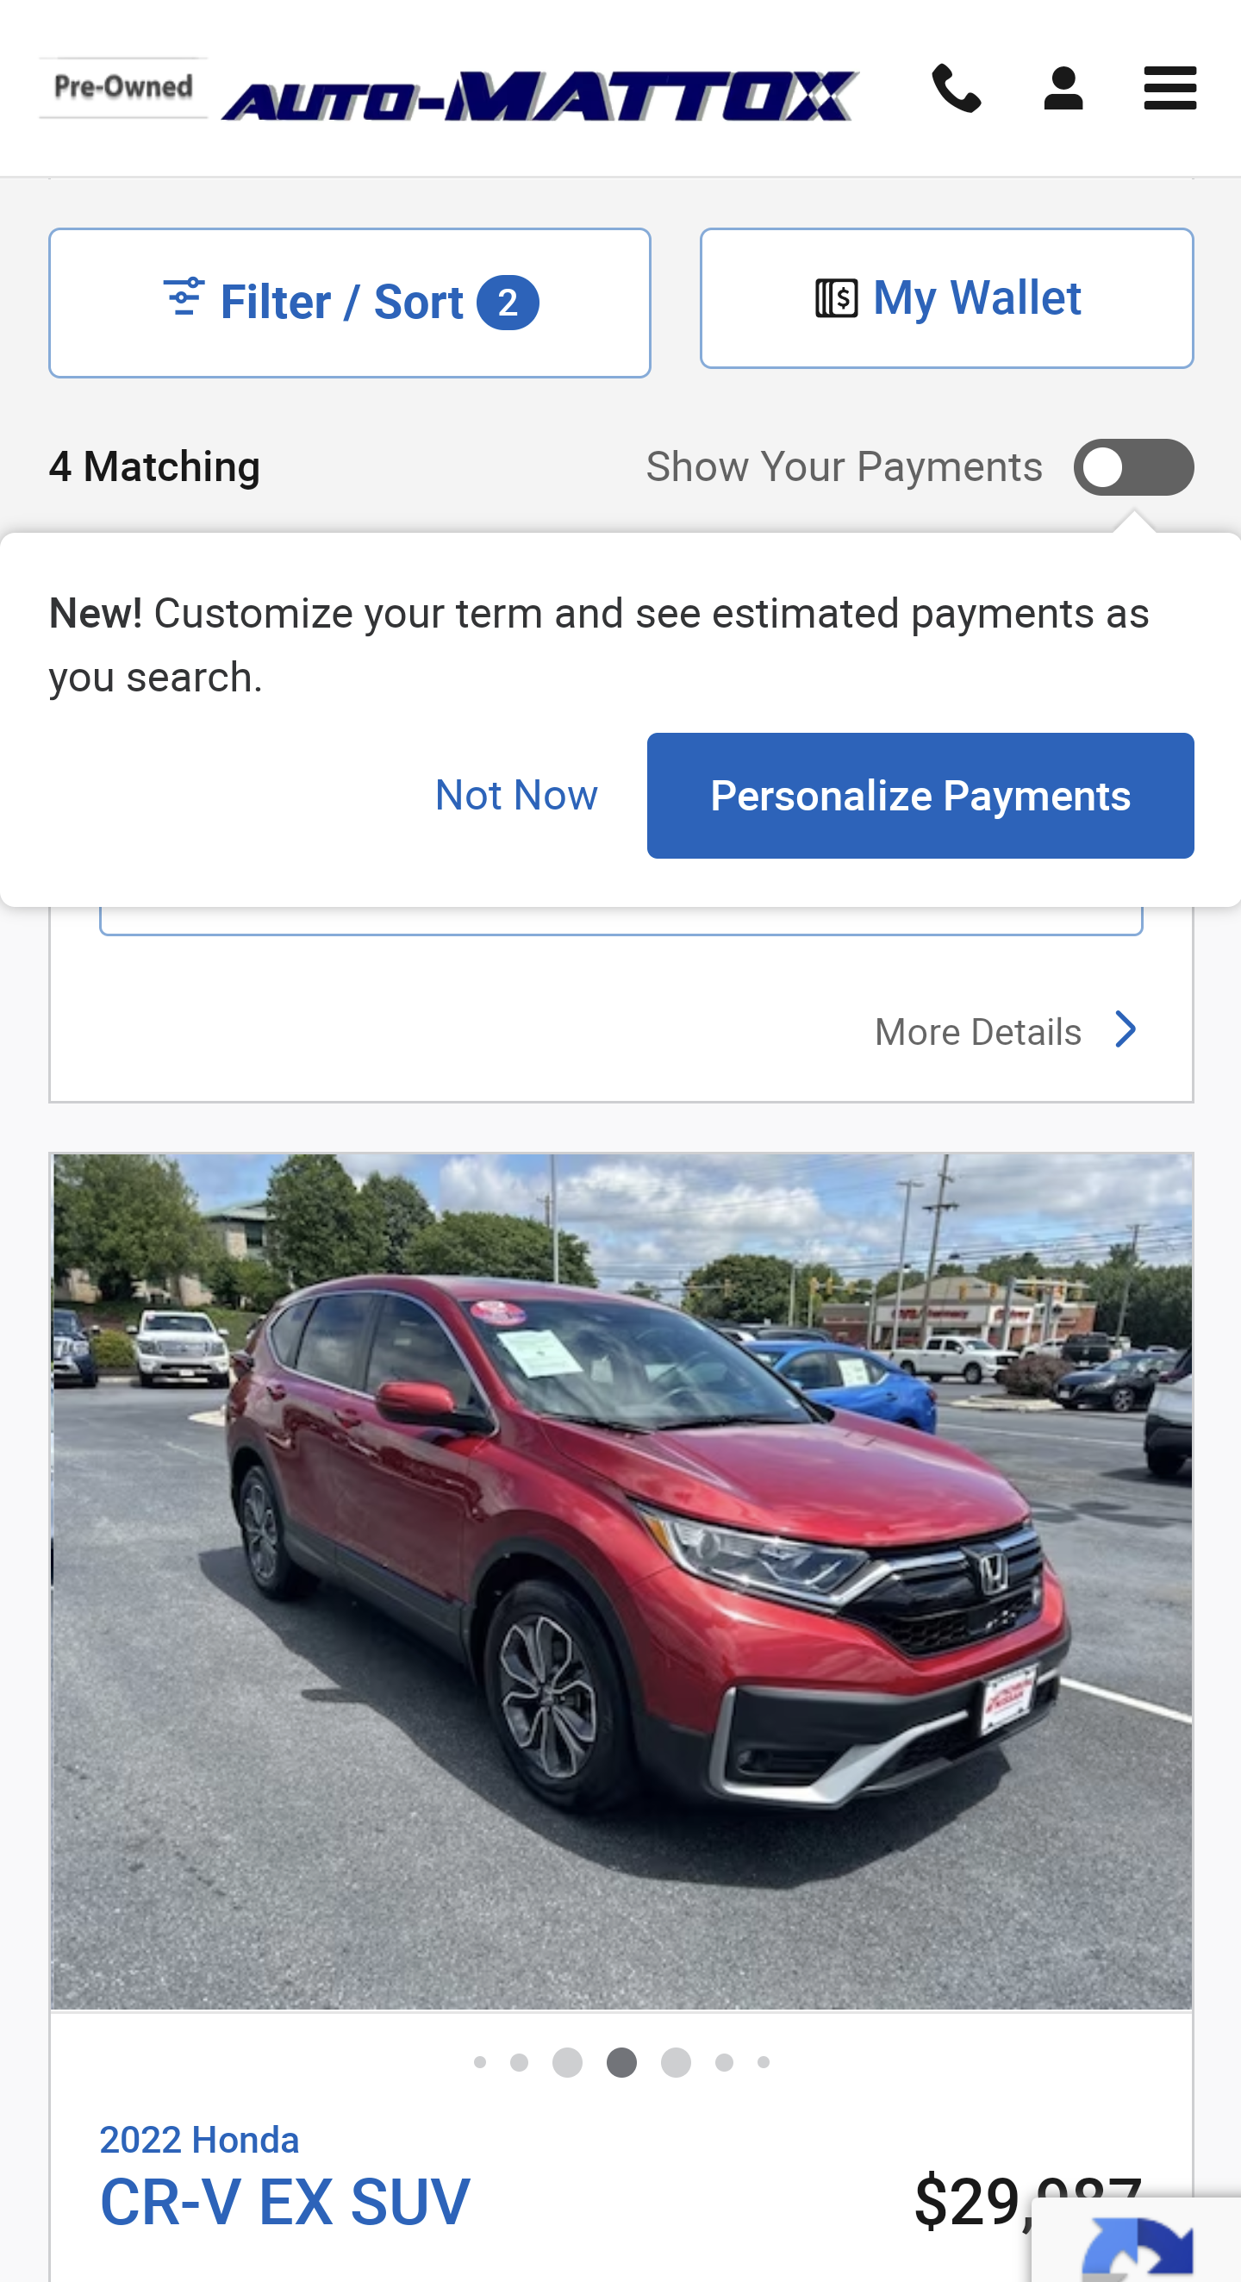Click the wallet cash icon
The image size is (1241, 2282).
(836, 297)
